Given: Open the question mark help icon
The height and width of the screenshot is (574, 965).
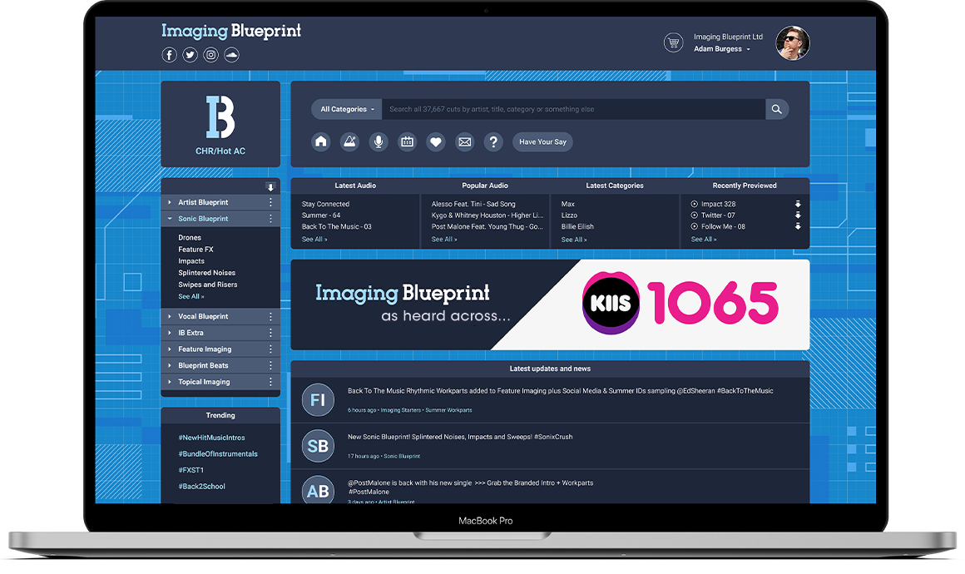Looking at the screenshot, I should click(493, 141).
